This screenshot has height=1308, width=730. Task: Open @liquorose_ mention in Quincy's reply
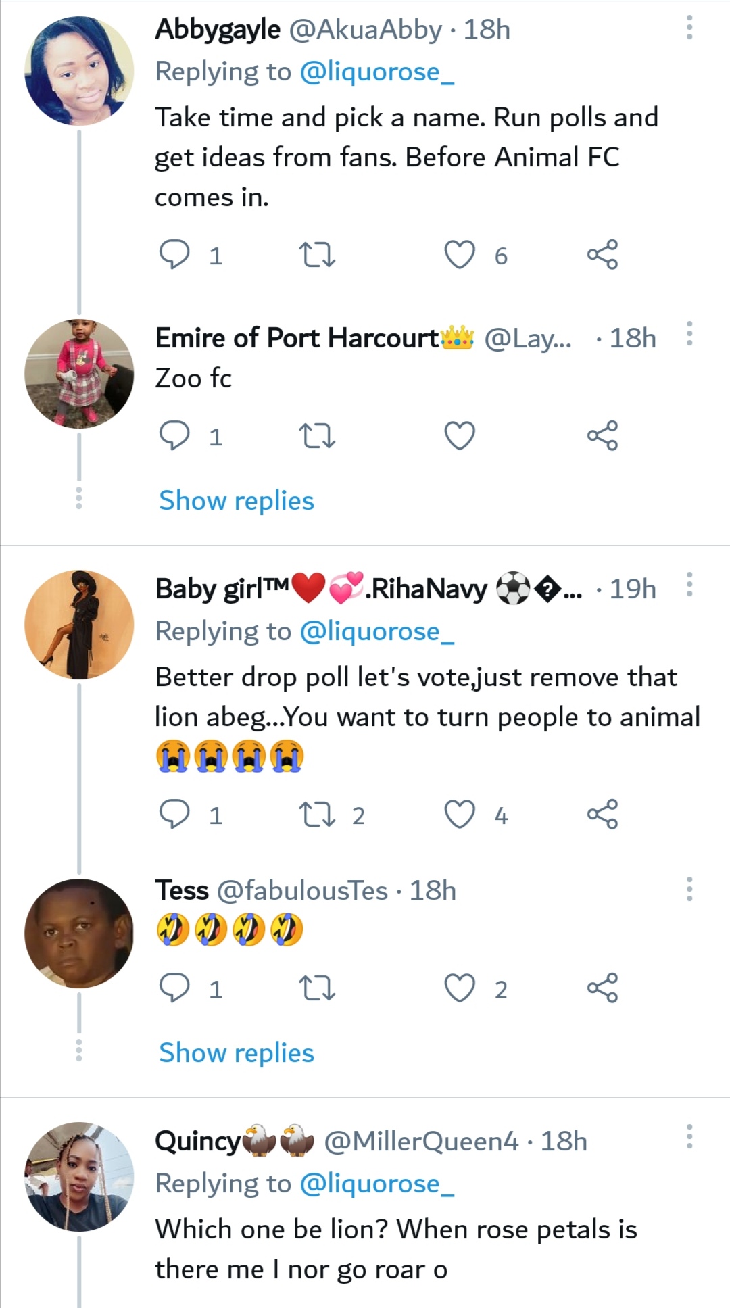pos(376,1184)
